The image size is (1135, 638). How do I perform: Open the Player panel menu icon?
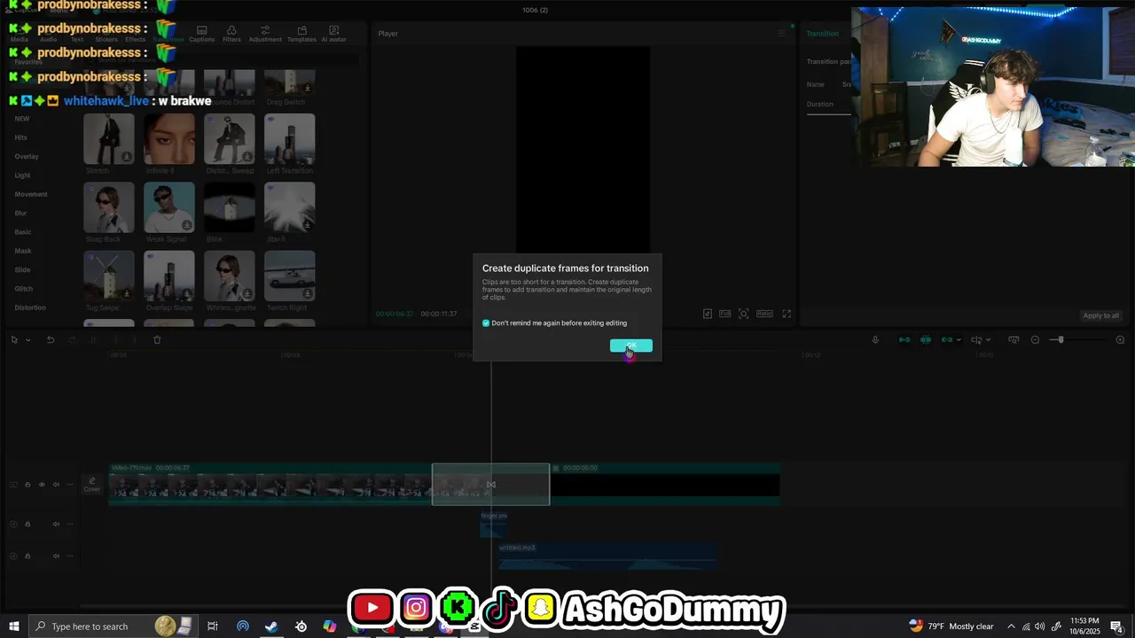[781, 34]
